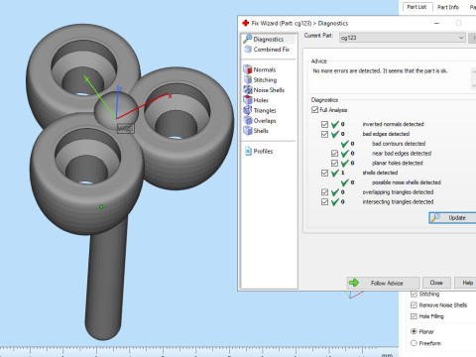The width and height of the screenshot is (476, 357).
Task: Click the Update button
Action: pyautogui.click(x=452, y=218)
